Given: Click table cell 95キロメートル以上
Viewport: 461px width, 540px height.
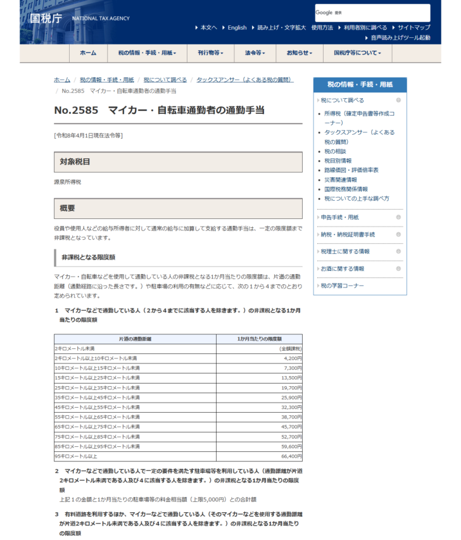Looking at the screenshot, I should [x=135, y=456].
